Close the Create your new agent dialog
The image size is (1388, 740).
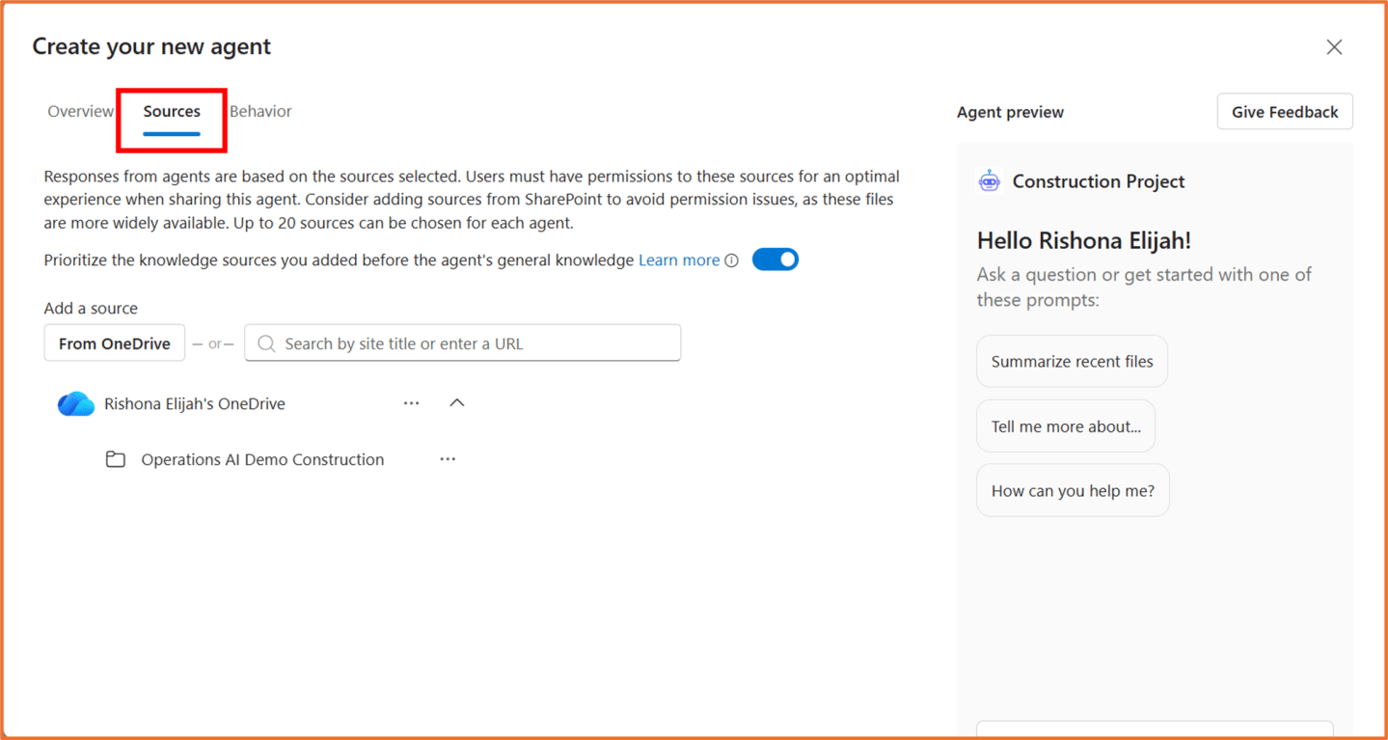(1334, 47)
